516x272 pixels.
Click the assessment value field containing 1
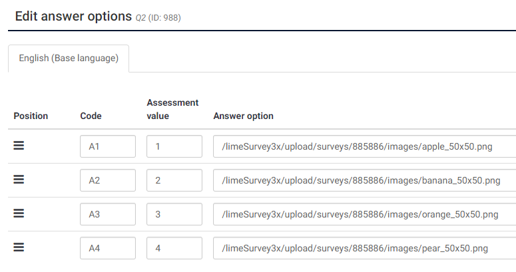point(174,146)
